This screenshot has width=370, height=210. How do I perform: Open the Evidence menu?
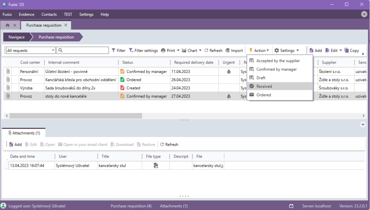click(x=26, y=14)
